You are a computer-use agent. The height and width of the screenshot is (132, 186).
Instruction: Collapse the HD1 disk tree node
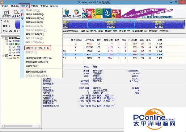pos(3,56)
